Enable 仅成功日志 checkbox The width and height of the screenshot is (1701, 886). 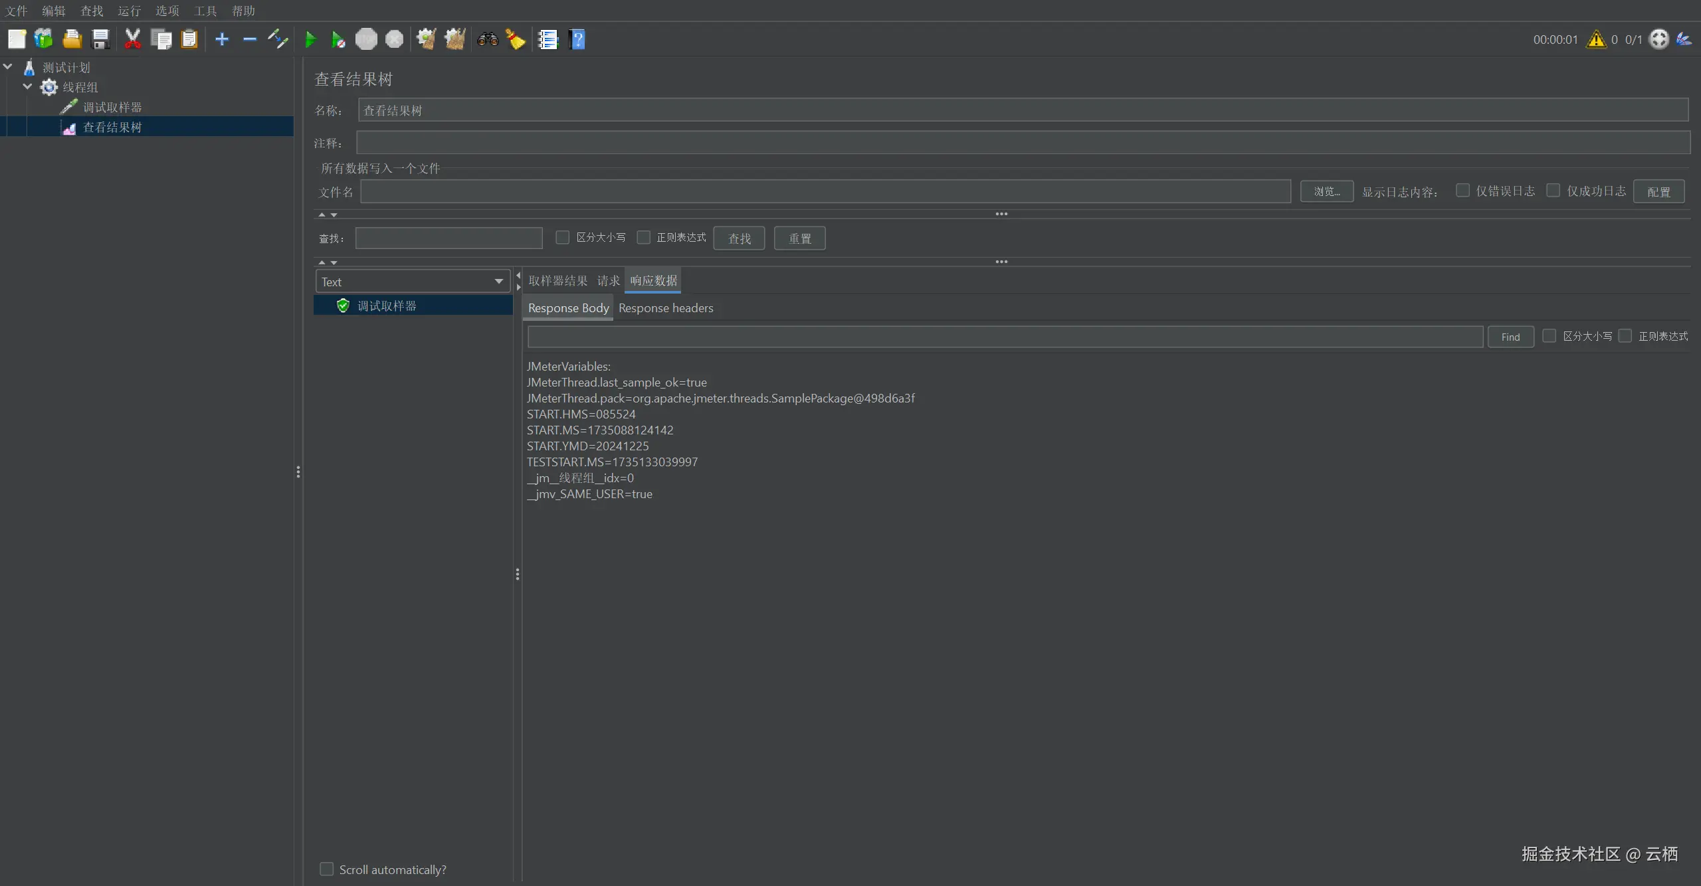coord(1553,191)
